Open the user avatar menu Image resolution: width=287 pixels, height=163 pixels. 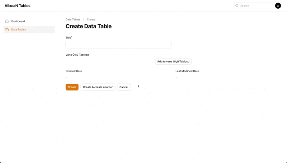point(278,6)
